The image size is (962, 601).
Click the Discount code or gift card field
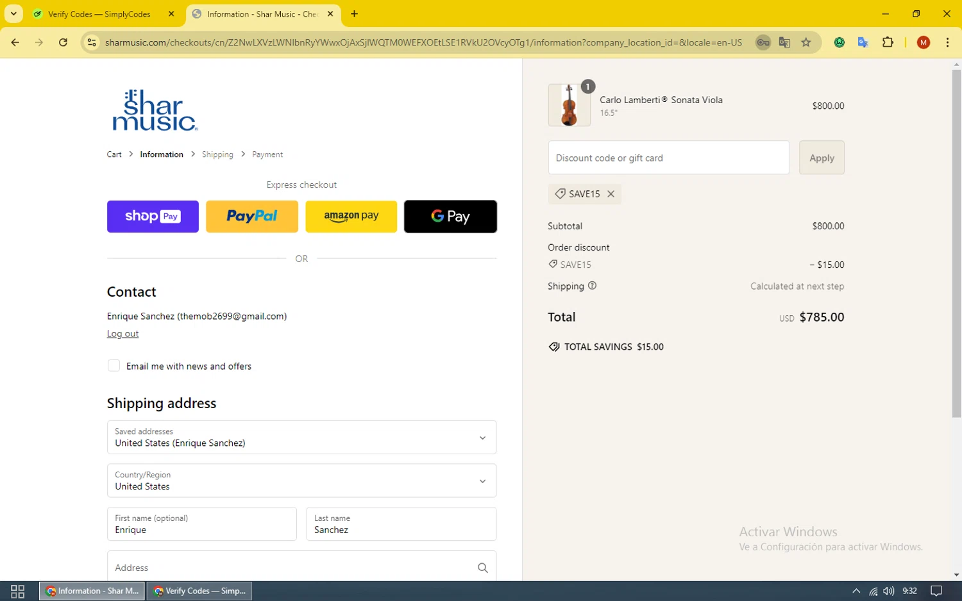(668, 158)
